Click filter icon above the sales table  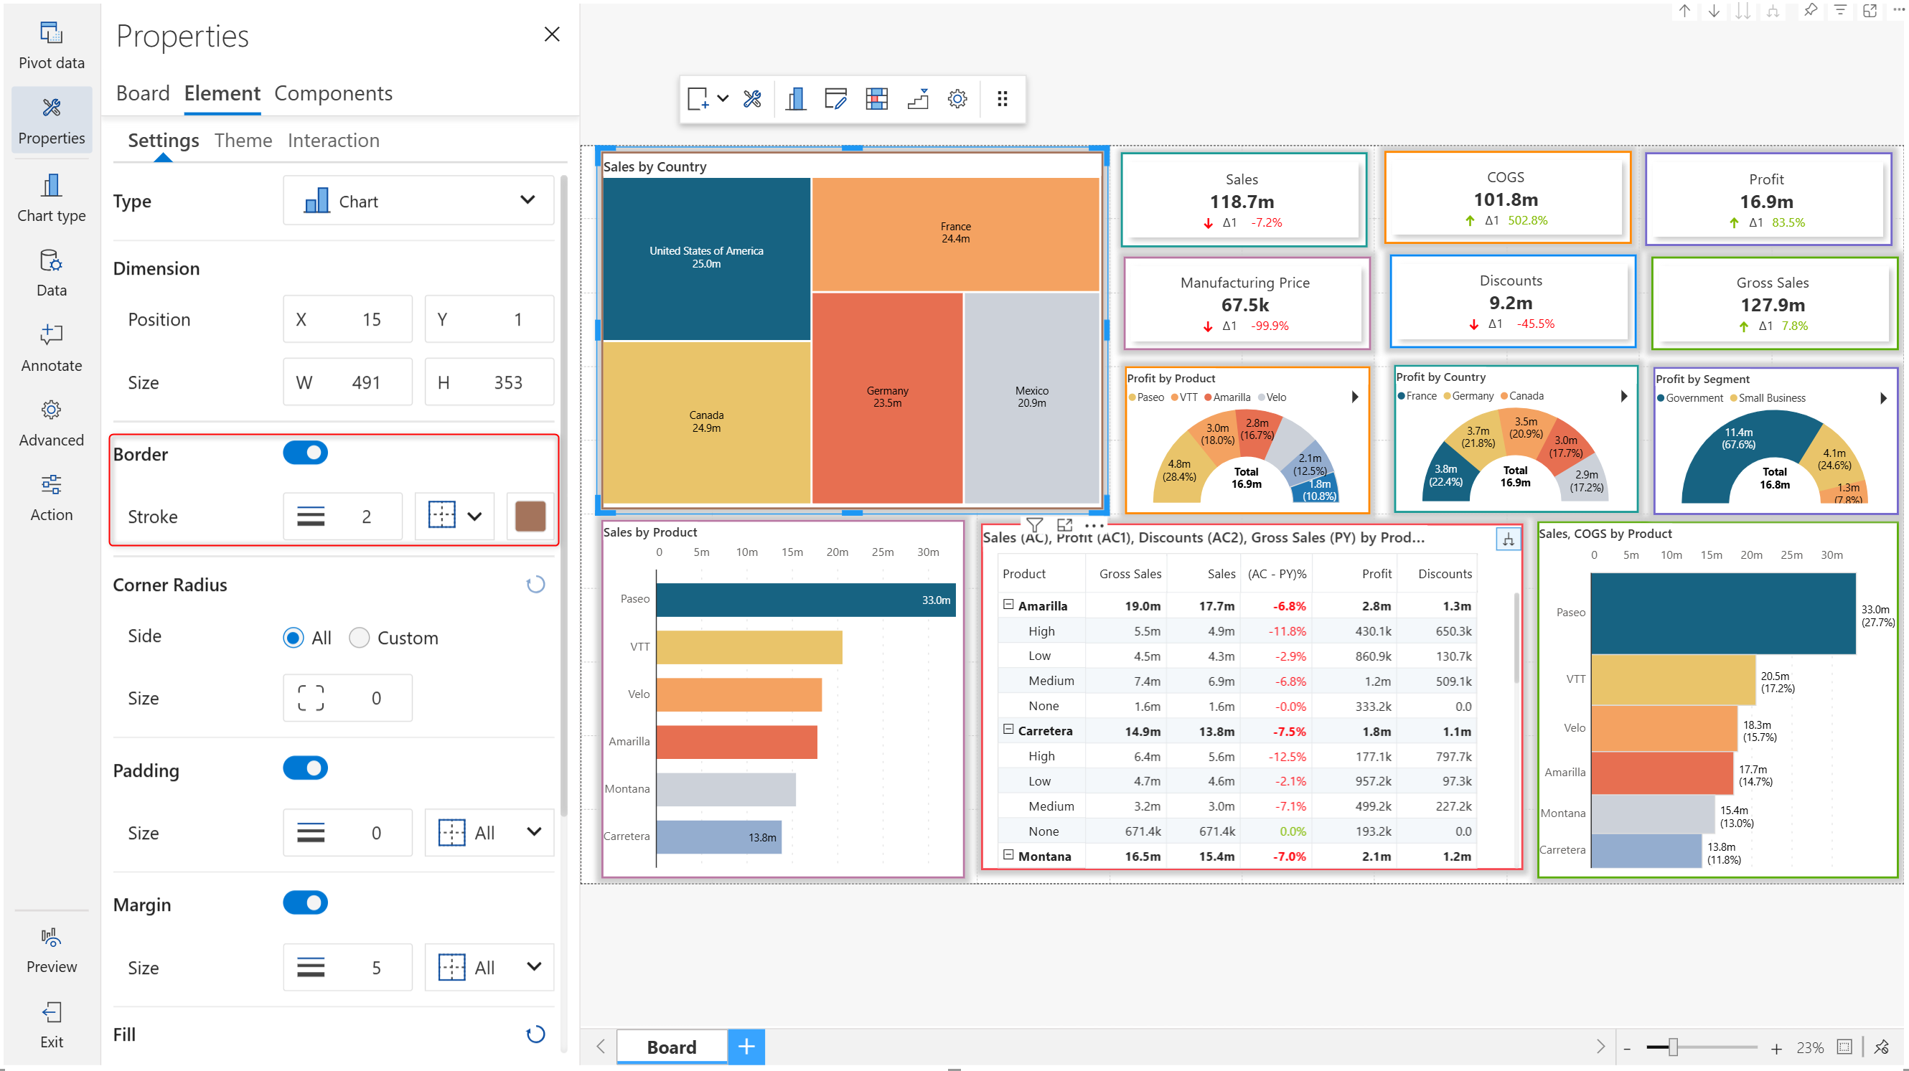point(1035,525)
